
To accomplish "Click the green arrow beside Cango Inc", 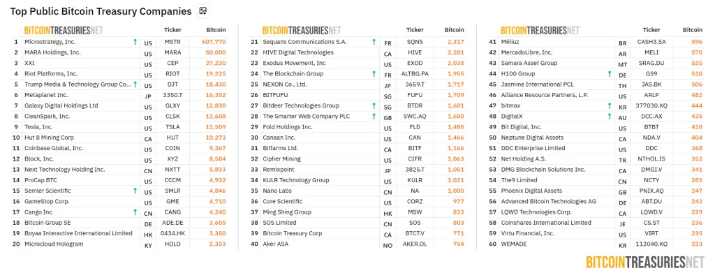I will pyautogui.click(x=135, y=212).
